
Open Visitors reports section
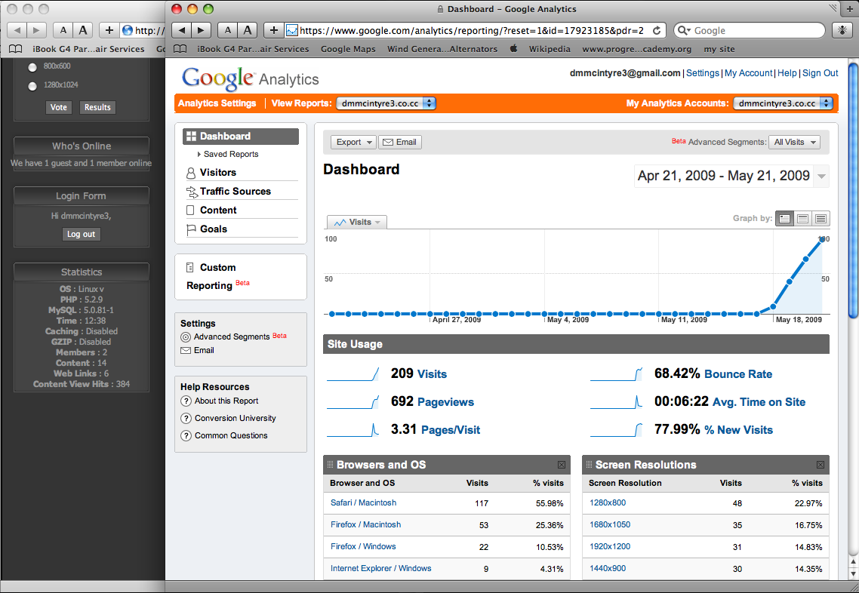[218, 173]
